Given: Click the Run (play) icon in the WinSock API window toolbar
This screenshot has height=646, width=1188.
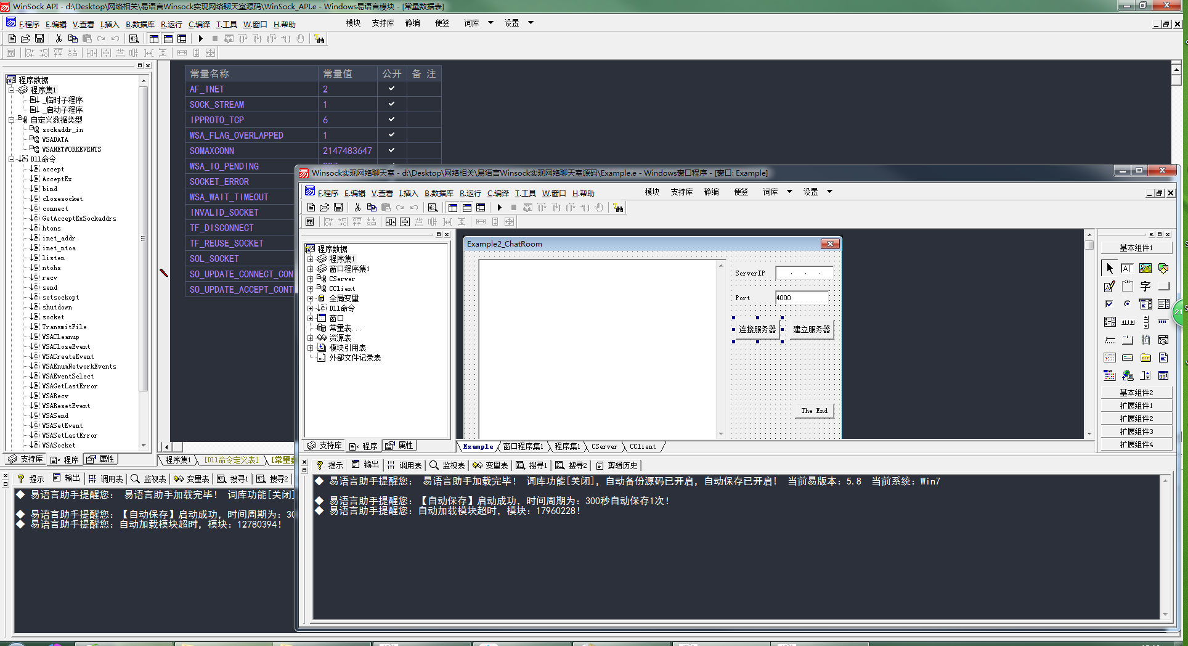Looking at the screenshot, I should tap(201, 38).
